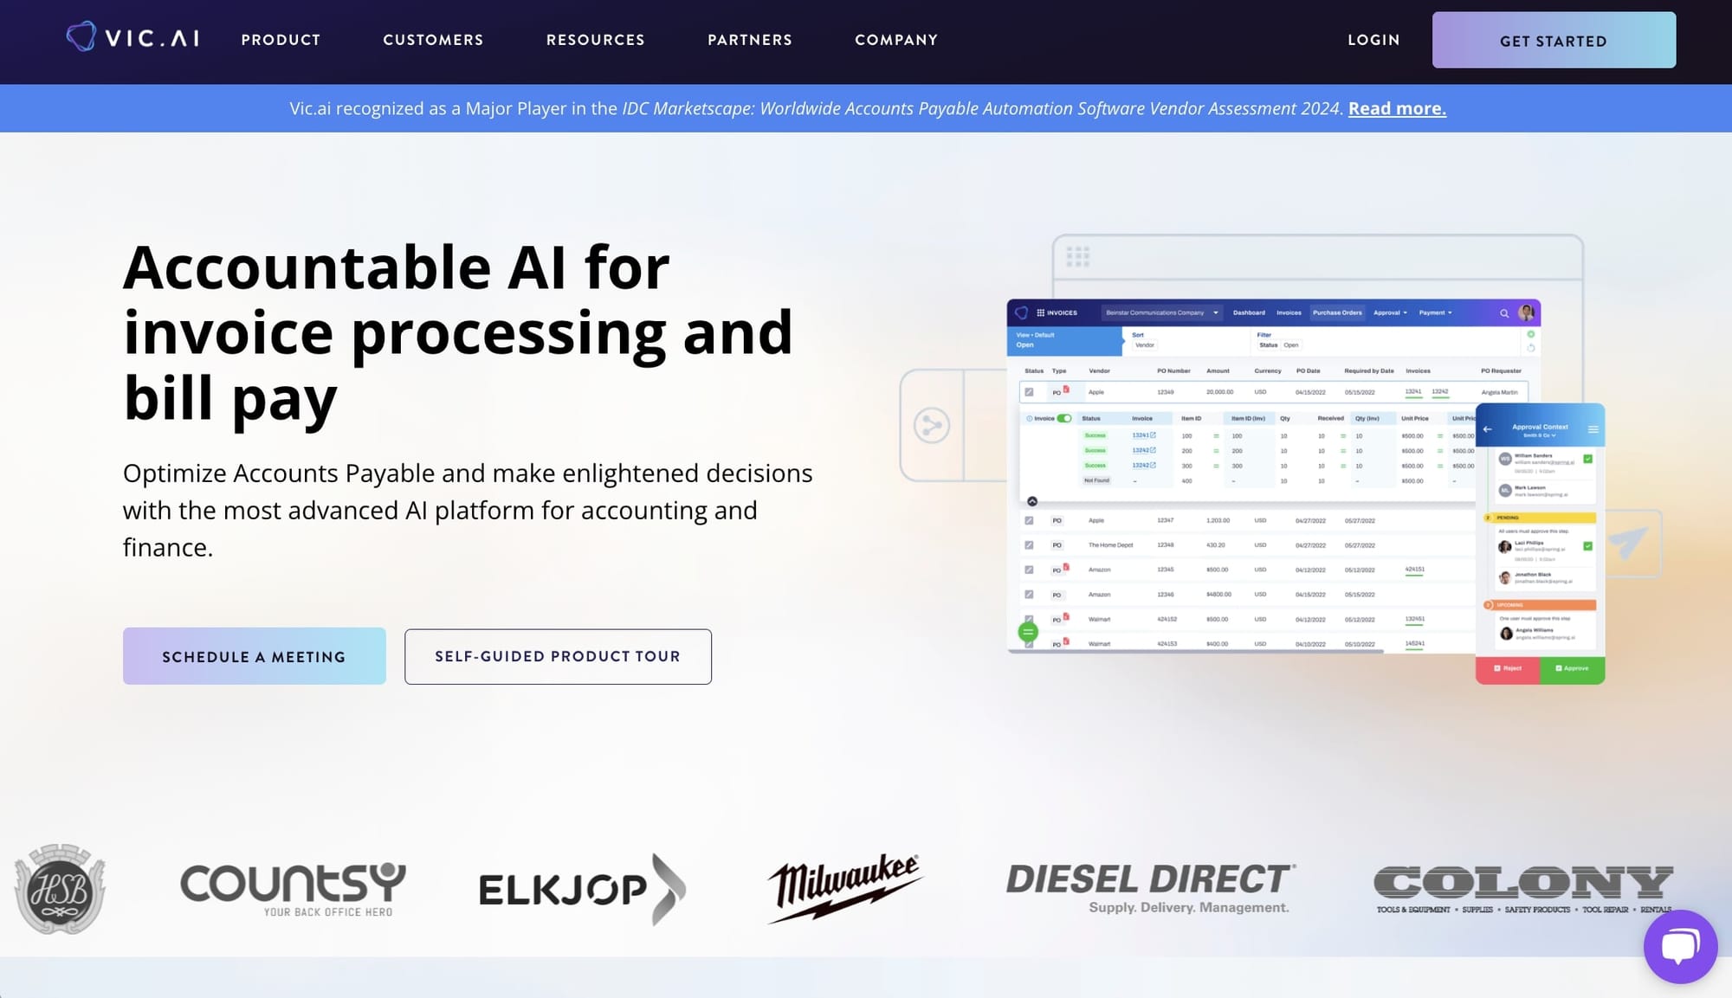This screenshot has width=1732, height=998.
Task: Open the hamburger menu in Approval Context
Action: coord(1593,429)
